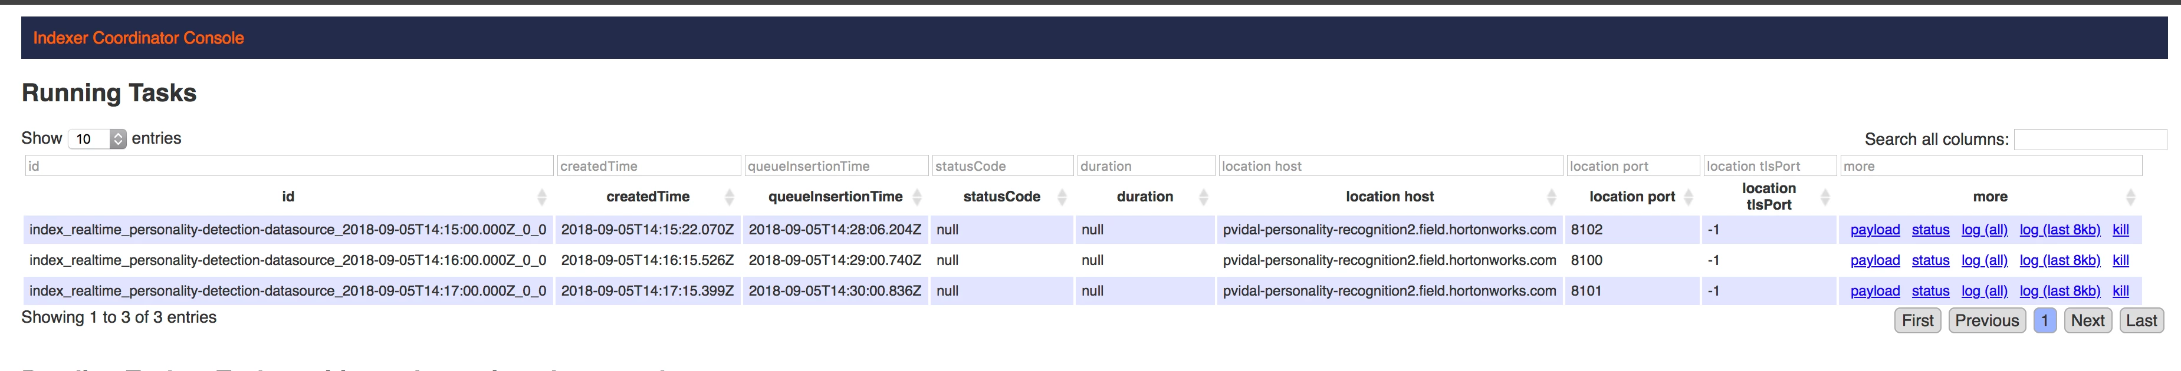Screen dimensions: 2181x371
Task: Sort by location tlsPort column arrows
Action: pyautogui.click(x=1825, y=197)
